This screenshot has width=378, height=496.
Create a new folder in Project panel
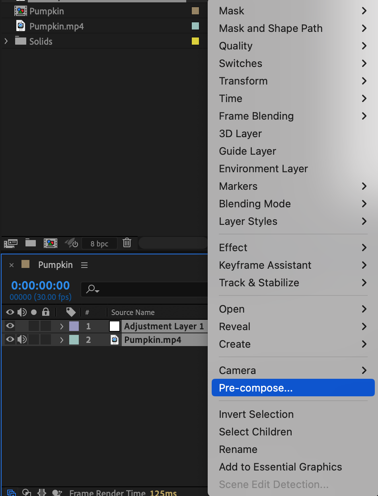pyautogui.click(x=31, y=243)
